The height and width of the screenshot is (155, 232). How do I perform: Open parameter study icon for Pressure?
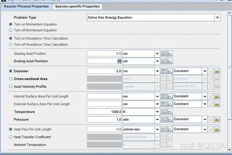(163, 120)
